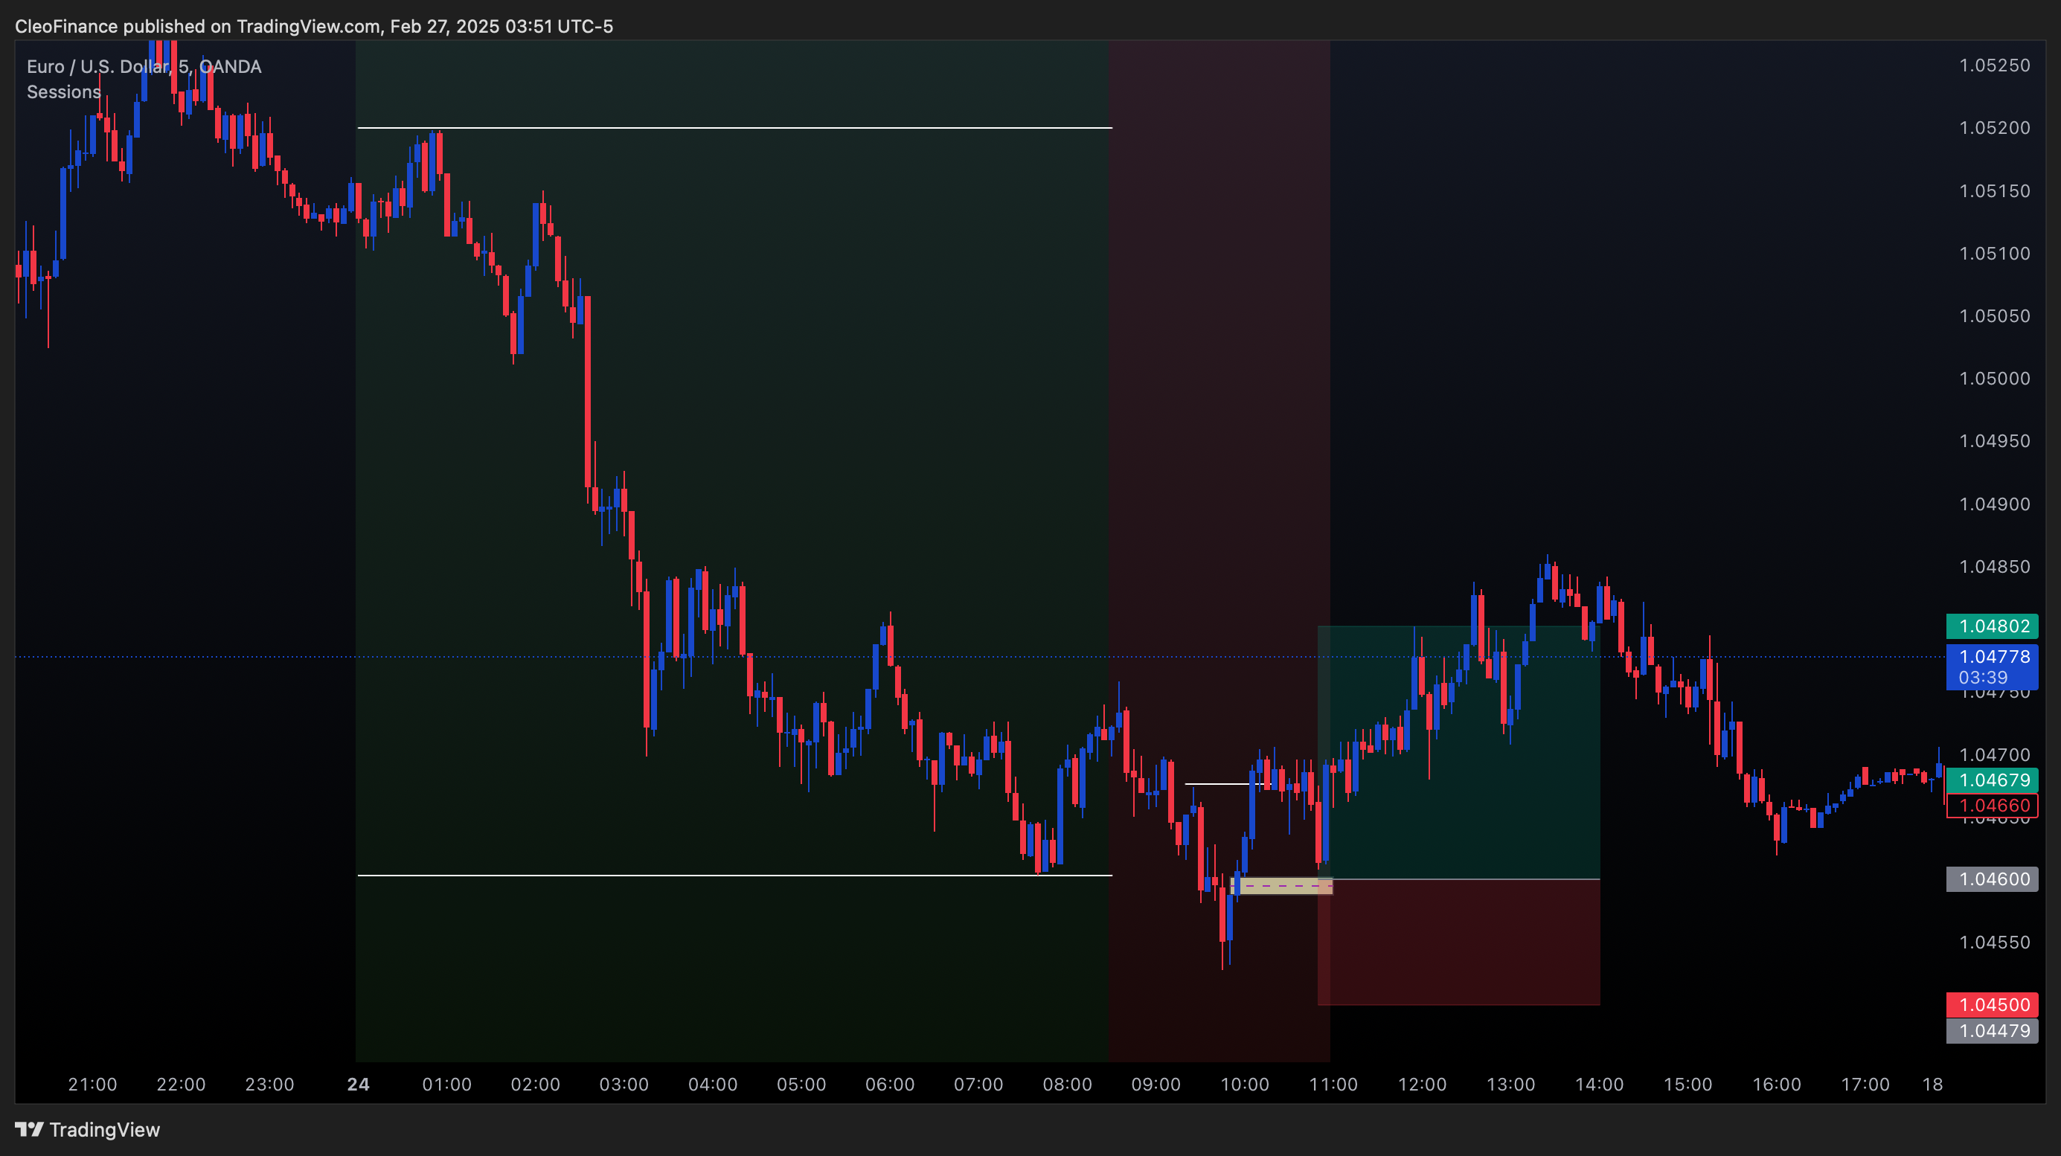Image resolution: width=2061 pixels, height=1156 pixels.
Task: Click the 14:00 time axis label
Action: point(1600,1084)
